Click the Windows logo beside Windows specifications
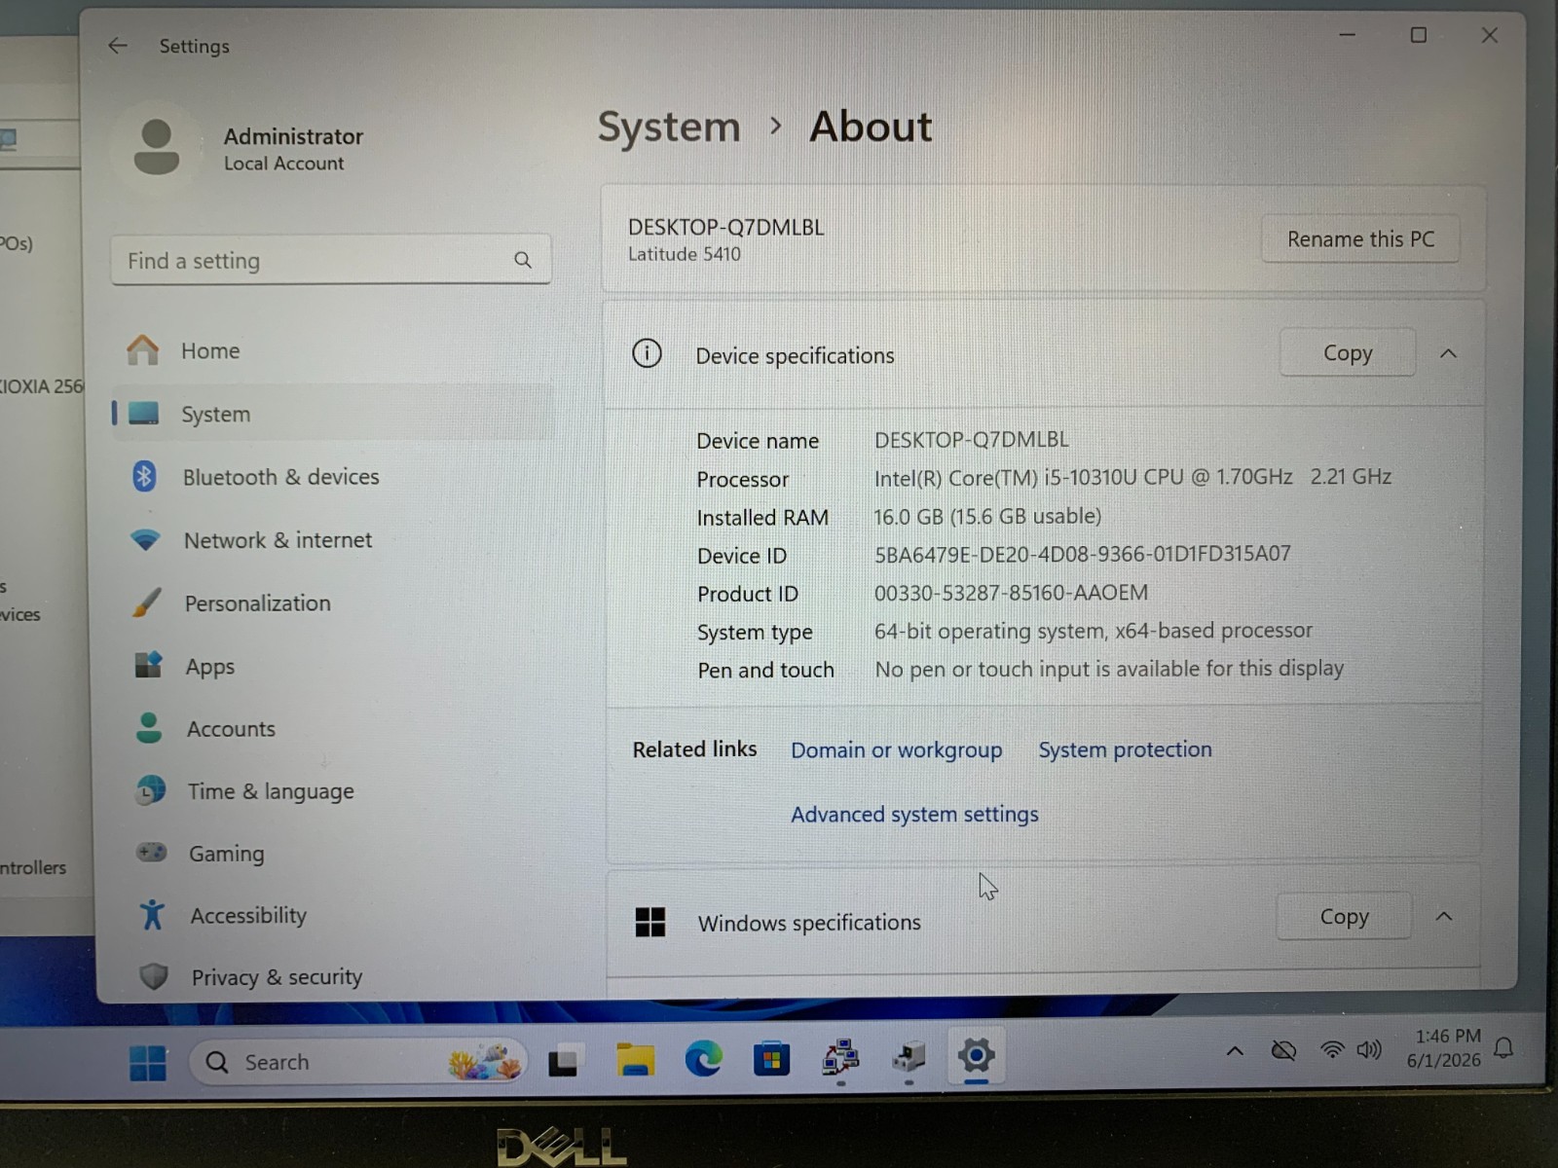The image size is (1558, 1168). 649,922
